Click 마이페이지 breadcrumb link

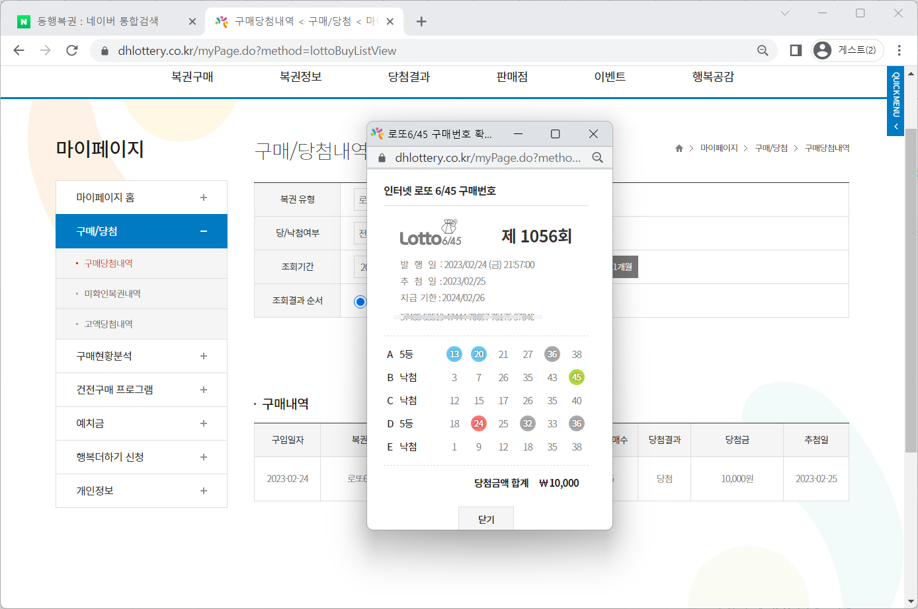pyautogui.click(x=719, y=148)
